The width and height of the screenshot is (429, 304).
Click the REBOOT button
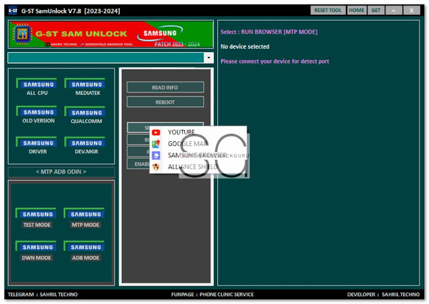pos(165,102)
